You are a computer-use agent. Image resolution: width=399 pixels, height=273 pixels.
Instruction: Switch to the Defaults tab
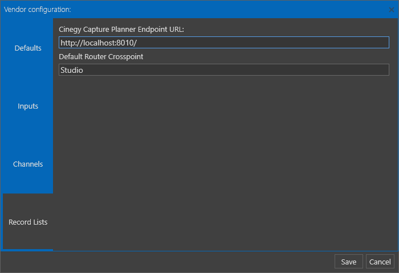[28, 48]
